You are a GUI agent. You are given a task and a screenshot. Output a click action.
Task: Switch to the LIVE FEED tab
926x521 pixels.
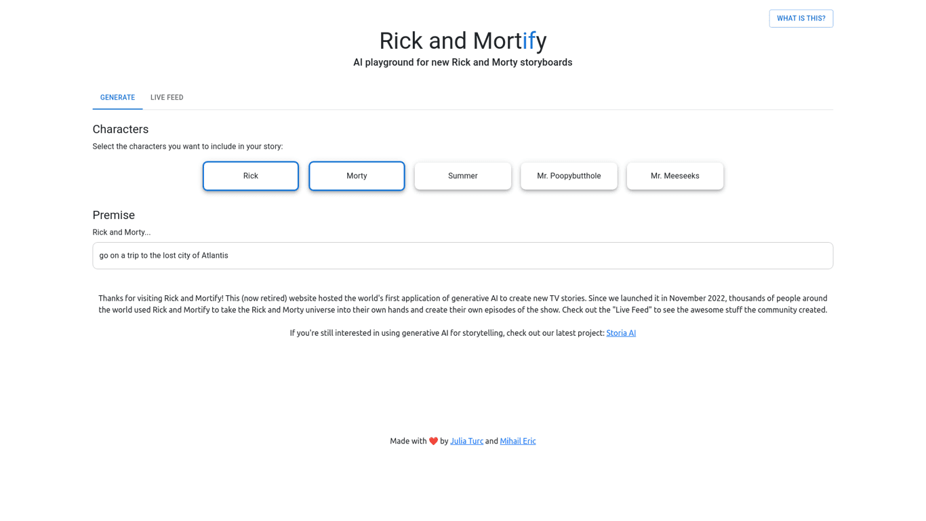pyautogui.click(x=166, y=97)
